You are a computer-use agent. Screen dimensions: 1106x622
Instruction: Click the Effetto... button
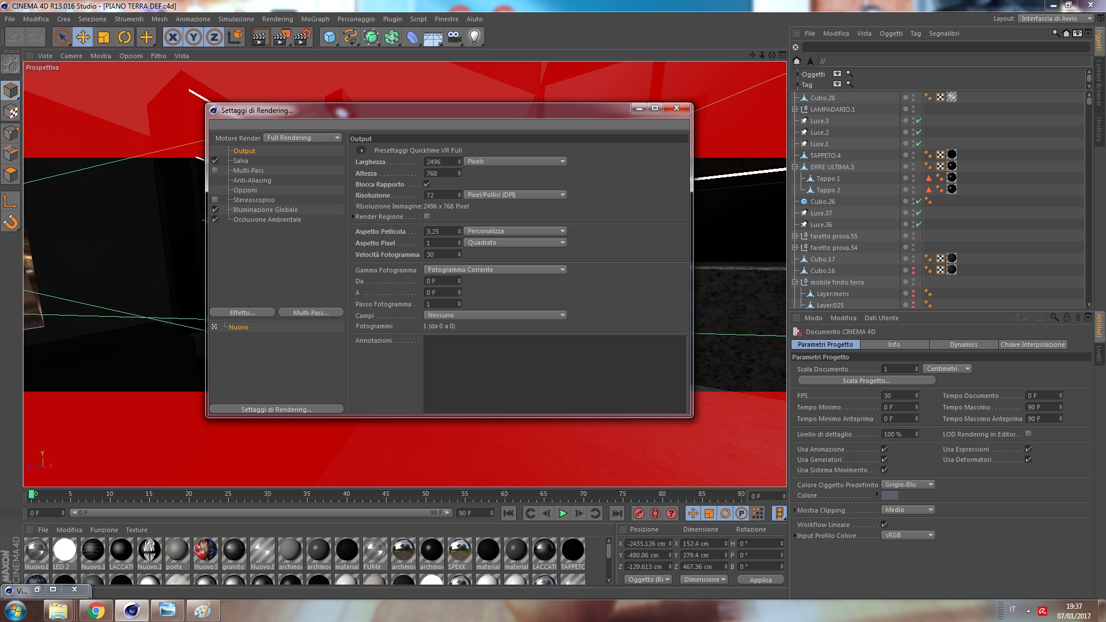coord(242,313)
